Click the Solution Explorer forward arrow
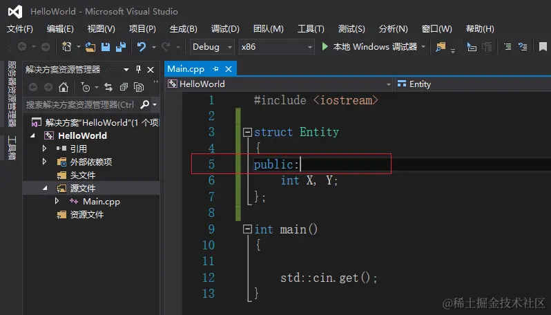Viewport: 551px width, 315px height. click(x=48, y=87)
